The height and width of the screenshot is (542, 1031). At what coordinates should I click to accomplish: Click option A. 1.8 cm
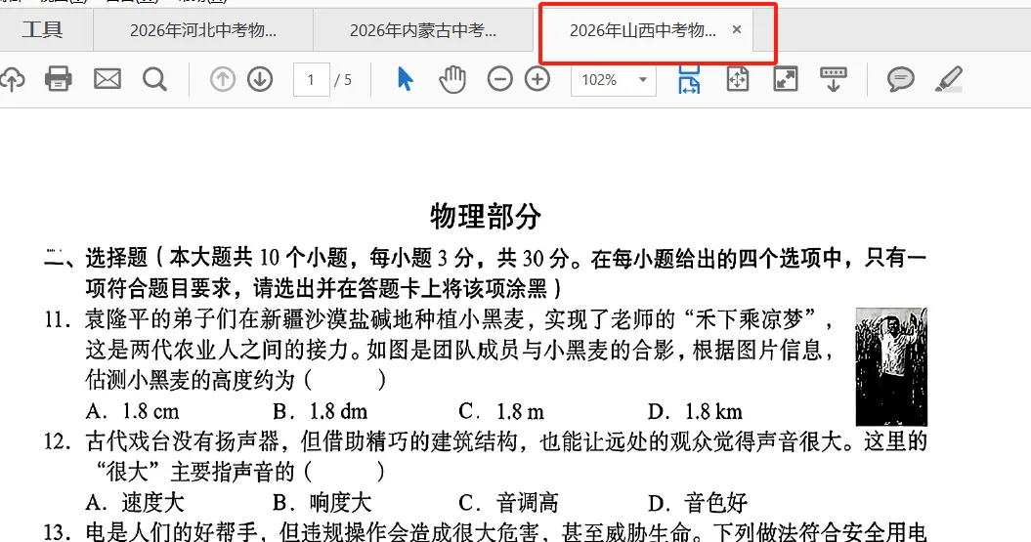click(x=132, y=411)
